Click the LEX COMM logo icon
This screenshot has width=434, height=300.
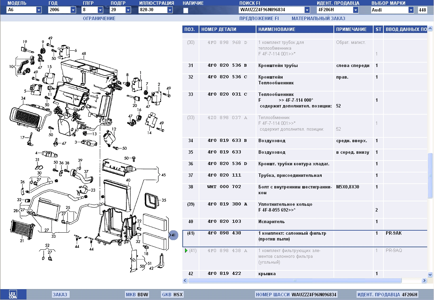pyautogui.click(x=13, y=295)
